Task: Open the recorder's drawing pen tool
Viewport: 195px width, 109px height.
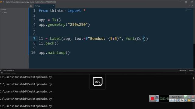Action: coord(186,100)
